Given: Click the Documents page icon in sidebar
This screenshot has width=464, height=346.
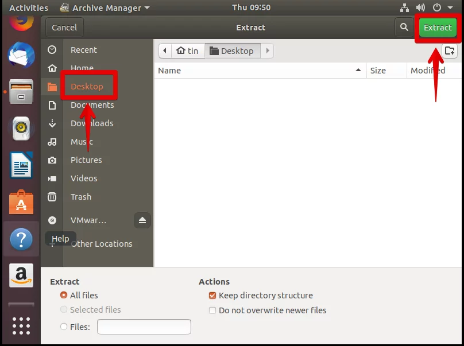Looking at the screenshot, I should 52,105.
